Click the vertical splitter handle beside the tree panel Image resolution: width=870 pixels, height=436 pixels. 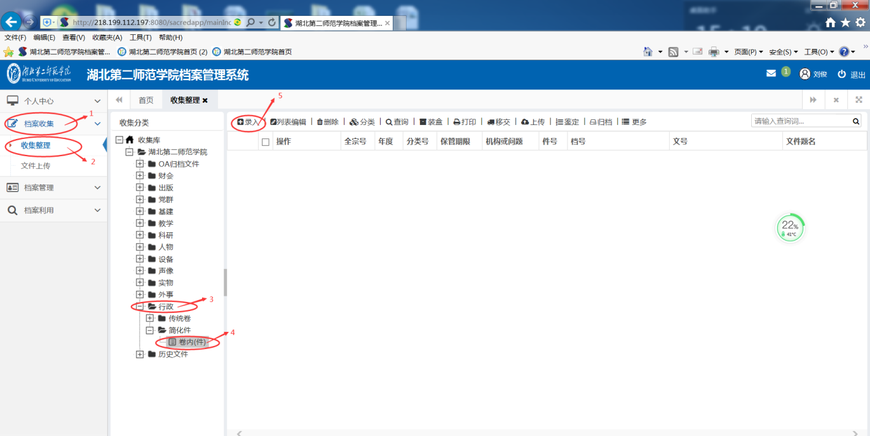click(x=225, y=282)
